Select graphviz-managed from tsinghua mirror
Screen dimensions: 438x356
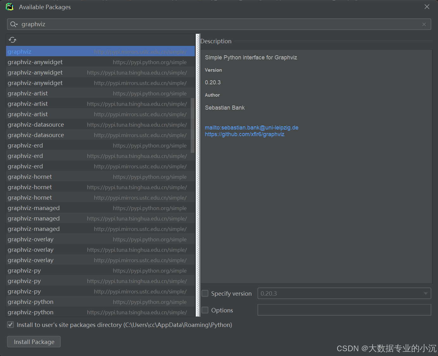(100, 218)
